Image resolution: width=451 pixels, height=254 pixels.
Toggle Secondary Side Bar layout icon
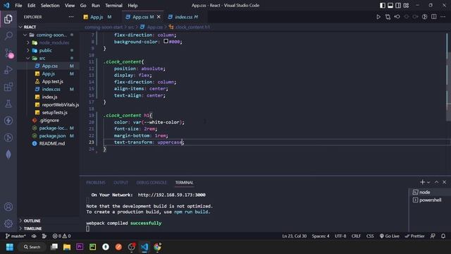point(398,6)
